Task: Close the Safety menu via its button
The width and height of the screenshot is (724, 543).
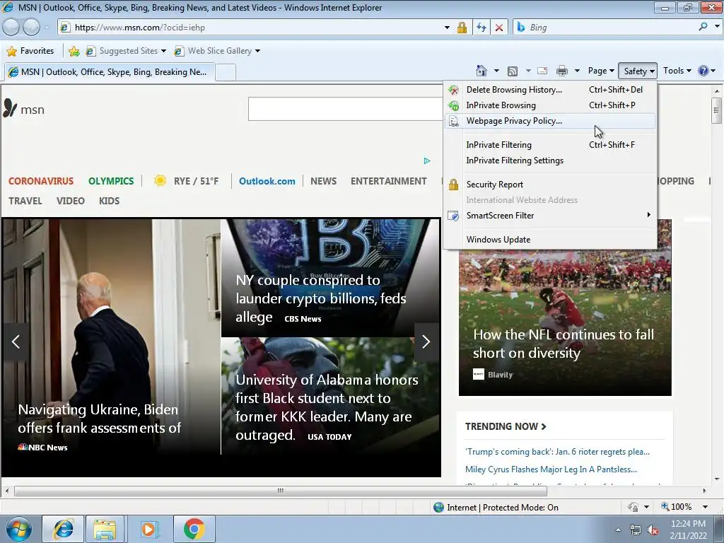Action: [x=638, y=71]
